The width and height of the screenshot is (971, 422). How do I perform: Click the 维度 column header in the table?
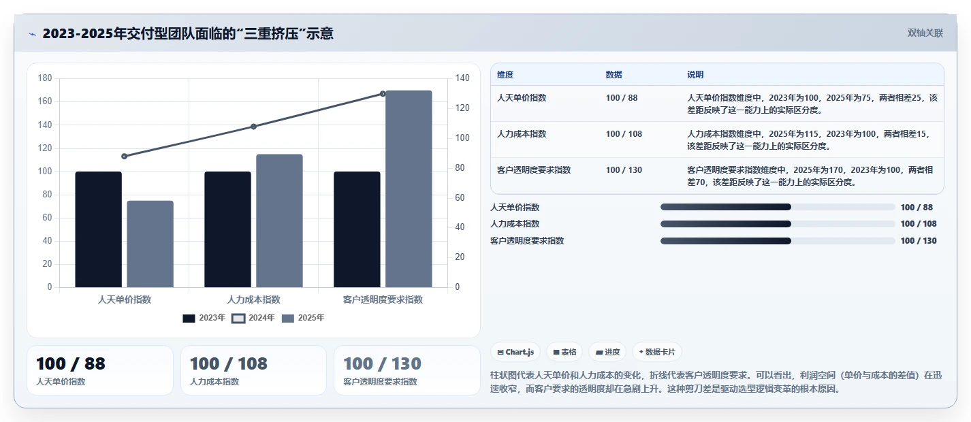505,75
